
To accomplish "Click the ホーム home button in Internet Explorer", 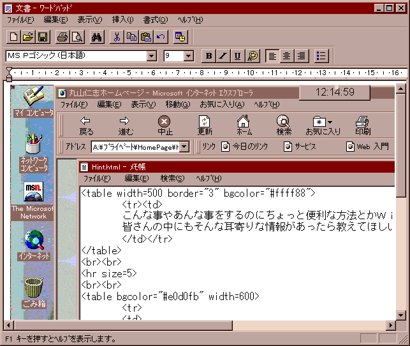I will pyautogui.click(x=244, y=126).
